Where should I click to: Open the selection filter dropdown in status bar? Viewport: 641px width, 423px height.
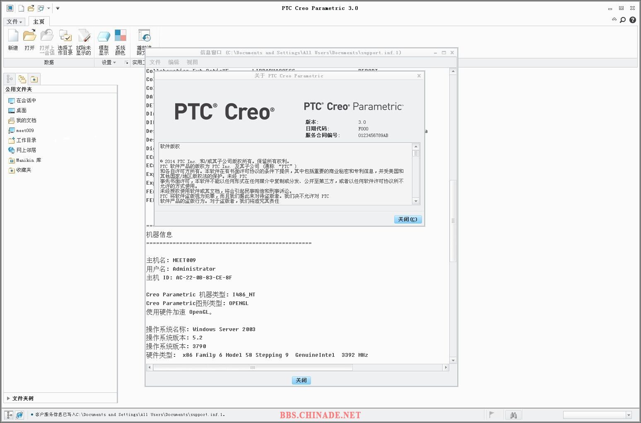point(629,415)
